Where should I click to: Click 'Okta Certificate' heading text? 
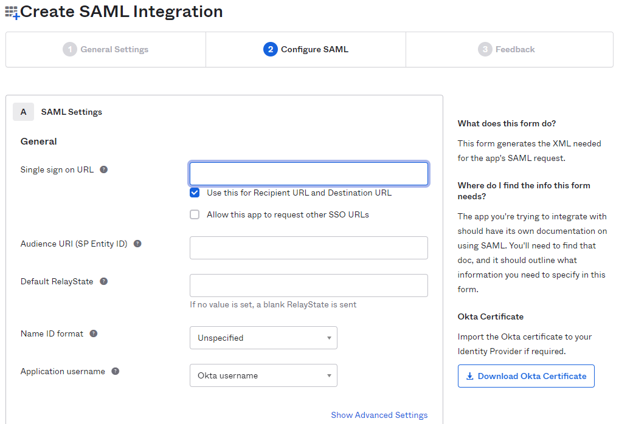point(490,316)
